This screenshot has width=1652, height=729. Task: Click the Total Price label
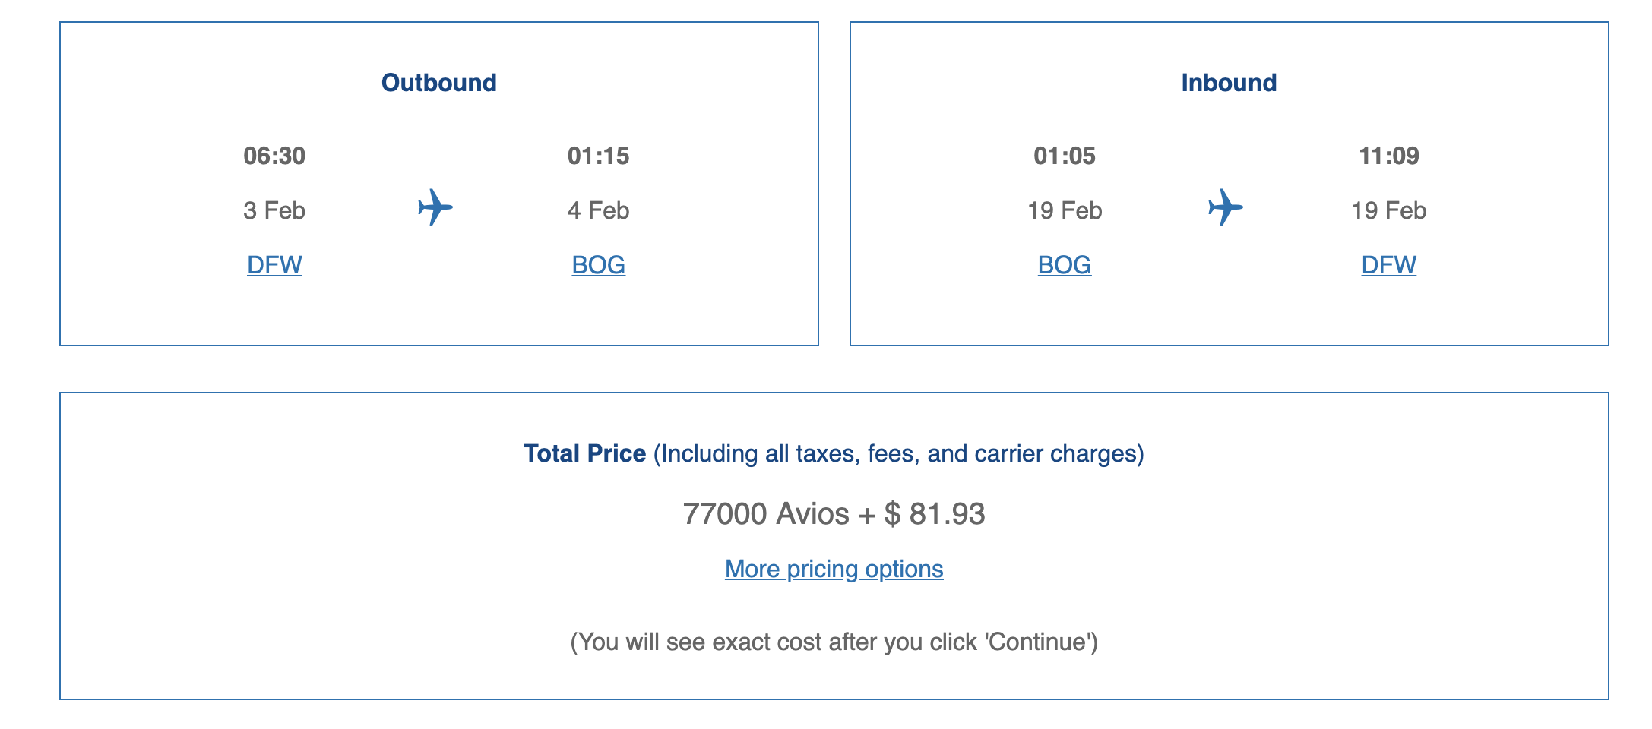click(x=585, y=453)
